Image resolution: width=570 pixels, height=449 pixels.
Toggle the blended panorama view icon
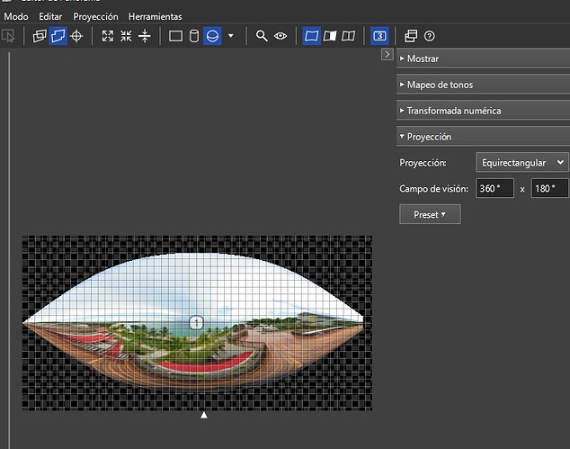point(312,36)
